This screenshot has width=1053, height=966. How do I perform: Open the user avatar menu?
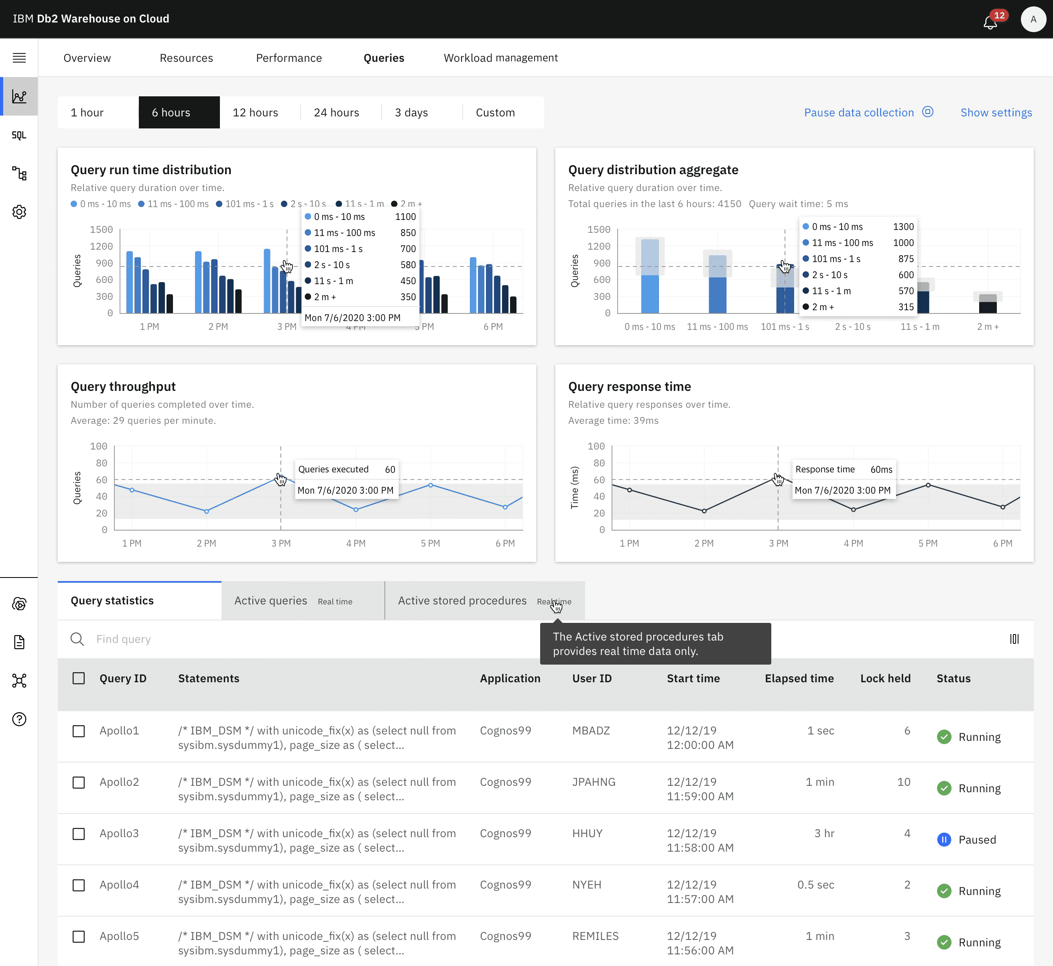(x=1033, y=19)
